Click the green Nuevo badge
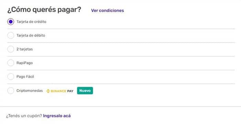 click(x=85, y=91)
